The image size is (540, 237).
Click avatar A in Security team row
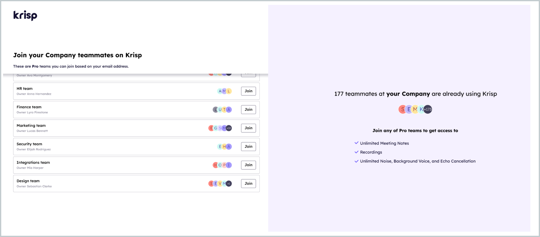[229, 147]
